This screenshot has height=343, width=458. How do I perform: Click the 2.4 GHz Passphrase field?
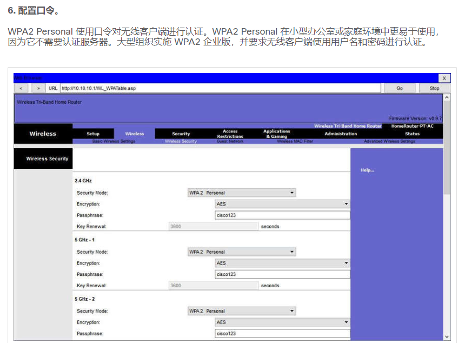pyautogui.click(x=282, y=215)
